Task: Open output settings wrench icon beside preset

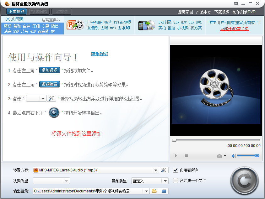Action: [164, 170]
